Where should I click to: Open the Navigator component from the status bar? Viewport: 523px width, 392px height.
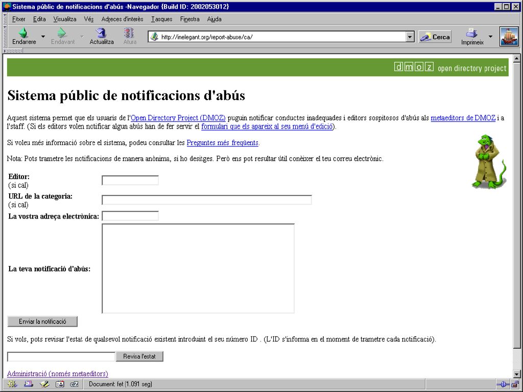pos(12,384)
